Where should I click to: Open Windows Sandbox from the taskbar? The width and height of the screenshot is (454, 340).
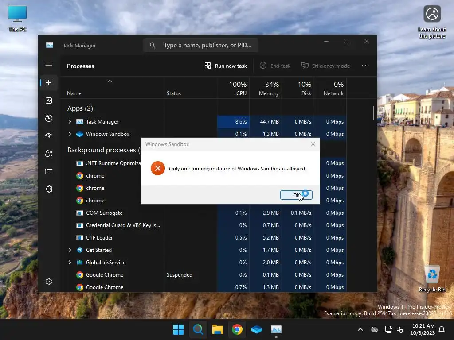[257, 329]
